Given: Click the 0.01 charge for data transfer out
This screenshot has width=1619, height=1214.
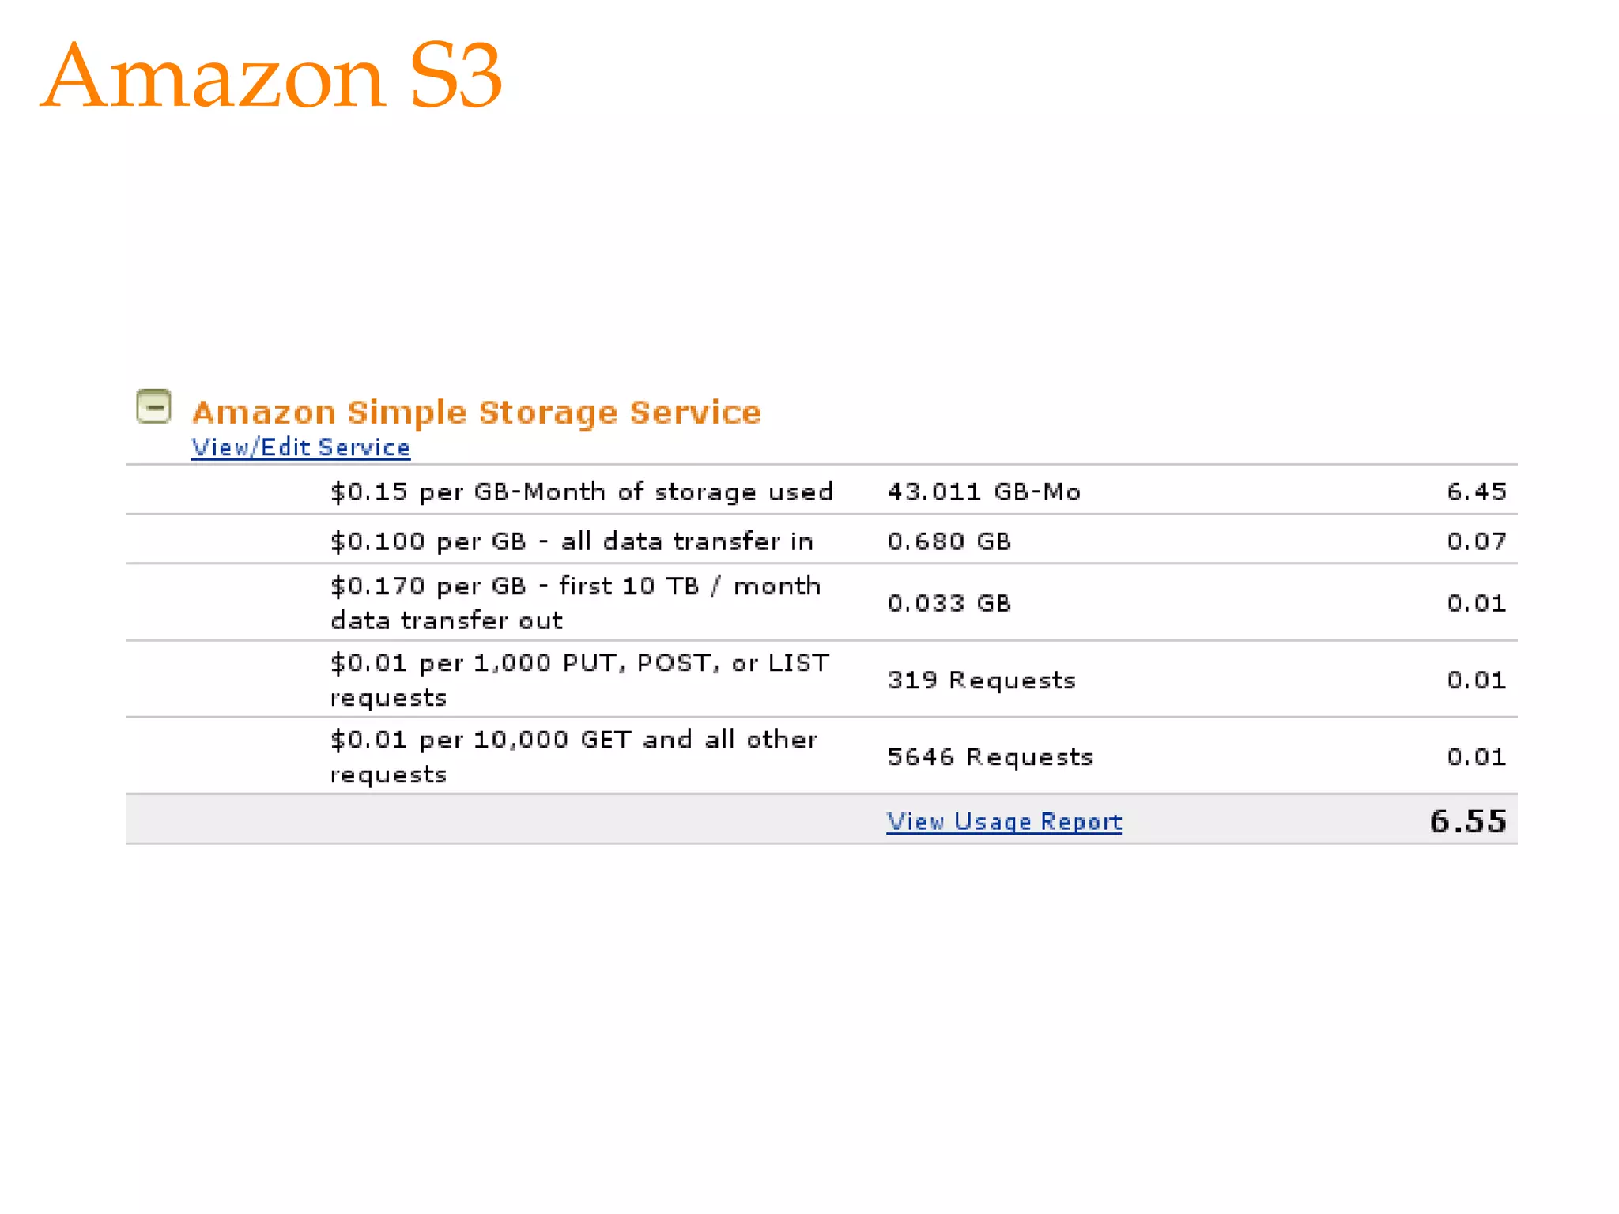Looking at the screenshot, I should [x=1476, y=603].
